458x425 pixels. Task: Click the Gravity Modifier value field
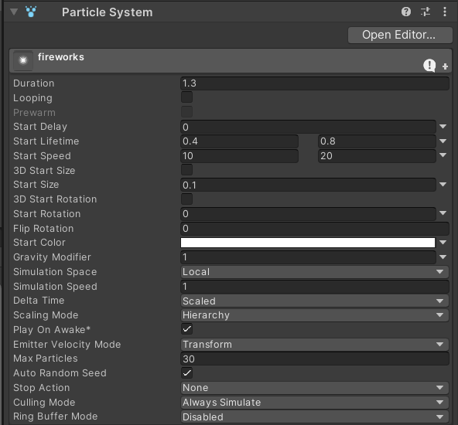pos(308,257)
